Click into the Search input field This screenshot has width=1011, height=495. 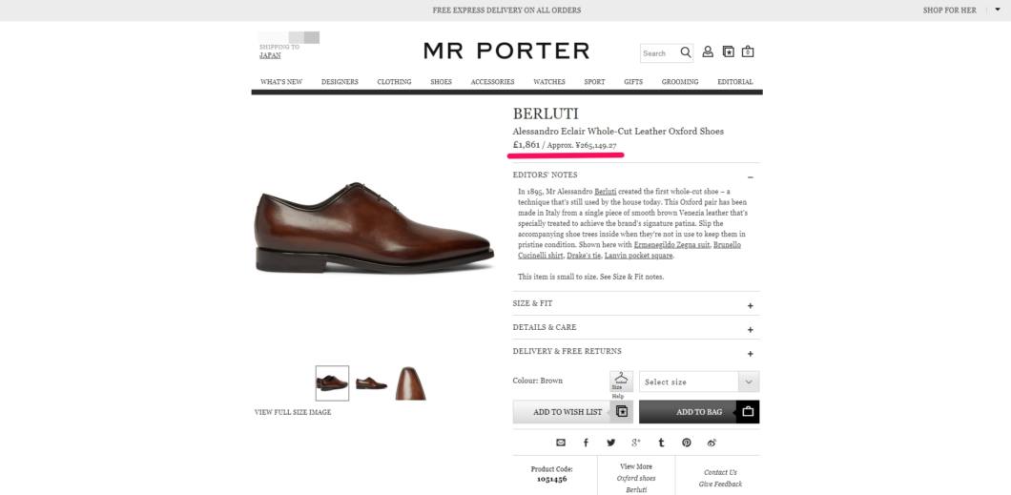tap(659, 53)
